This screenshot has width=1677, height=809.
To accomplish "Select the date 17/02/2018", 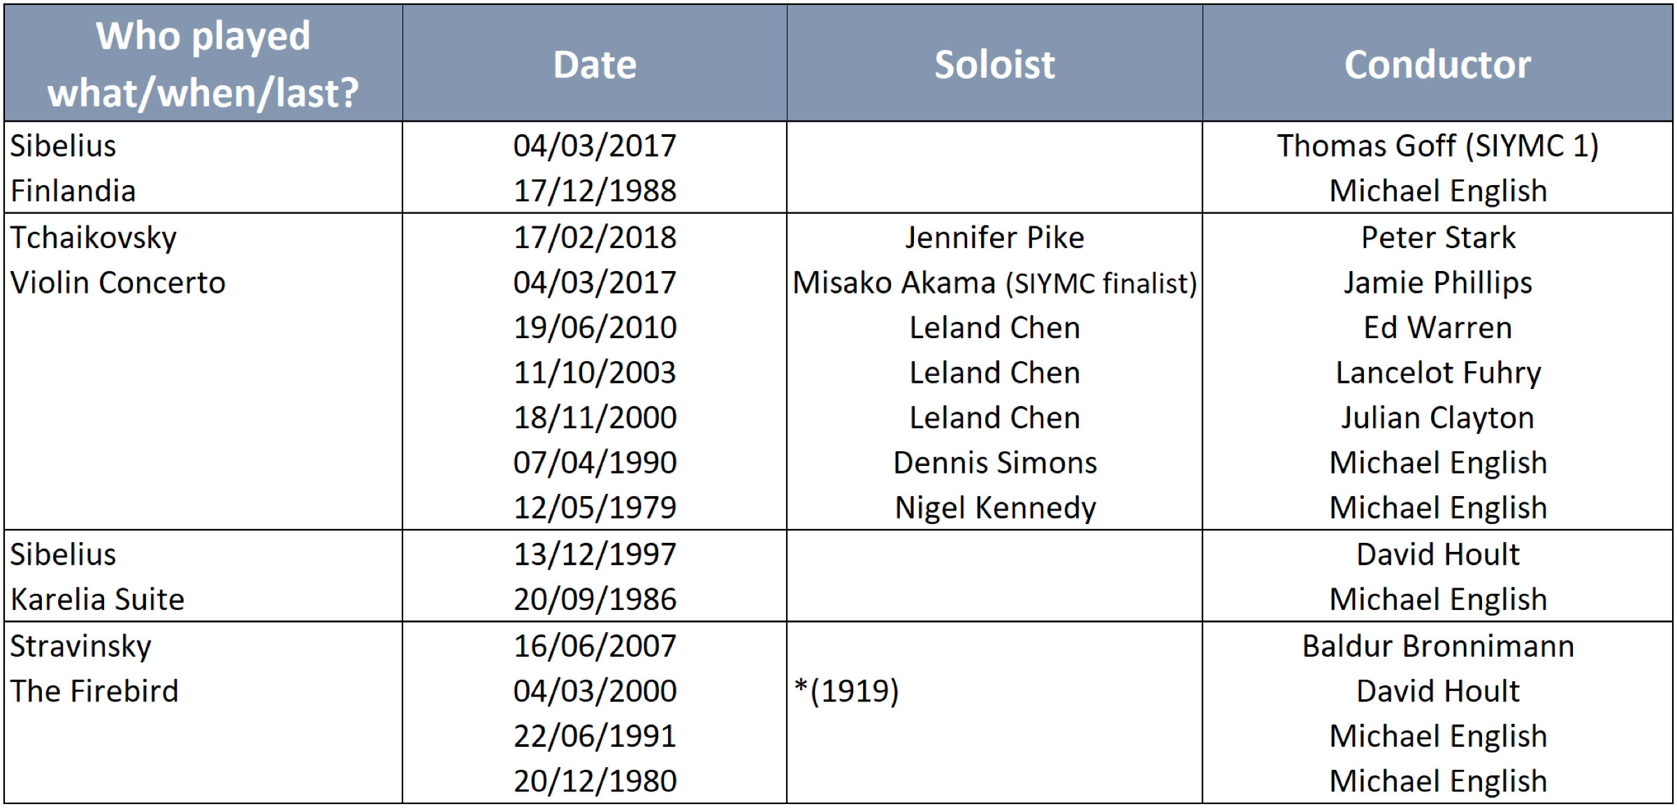I will click(x=595, y=238).
